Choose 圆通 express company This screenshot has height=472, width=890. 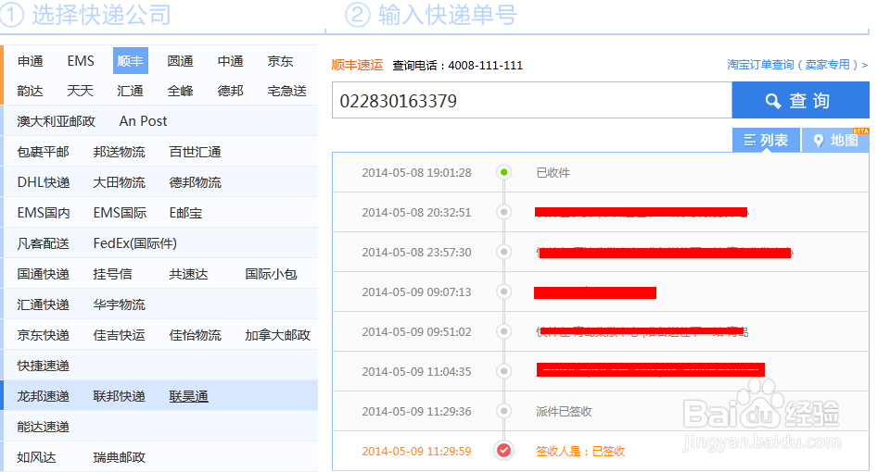181,61
